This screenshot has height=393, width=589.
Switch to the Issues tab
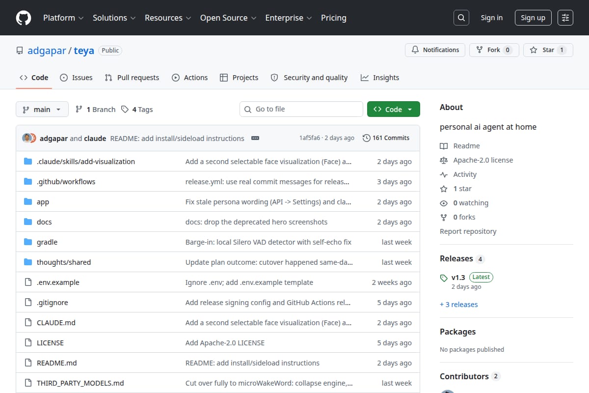pos(76,78)
